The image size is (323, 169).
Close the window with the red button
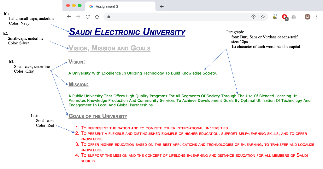[68, 6]
